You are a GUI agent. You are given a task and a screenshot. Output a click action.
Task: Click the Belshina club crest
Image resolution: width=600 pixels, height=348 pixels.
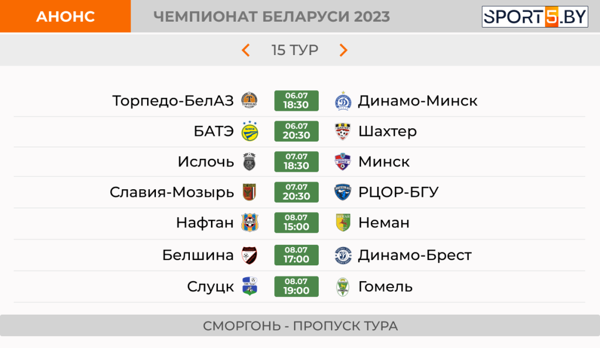(x=250, y=255)
